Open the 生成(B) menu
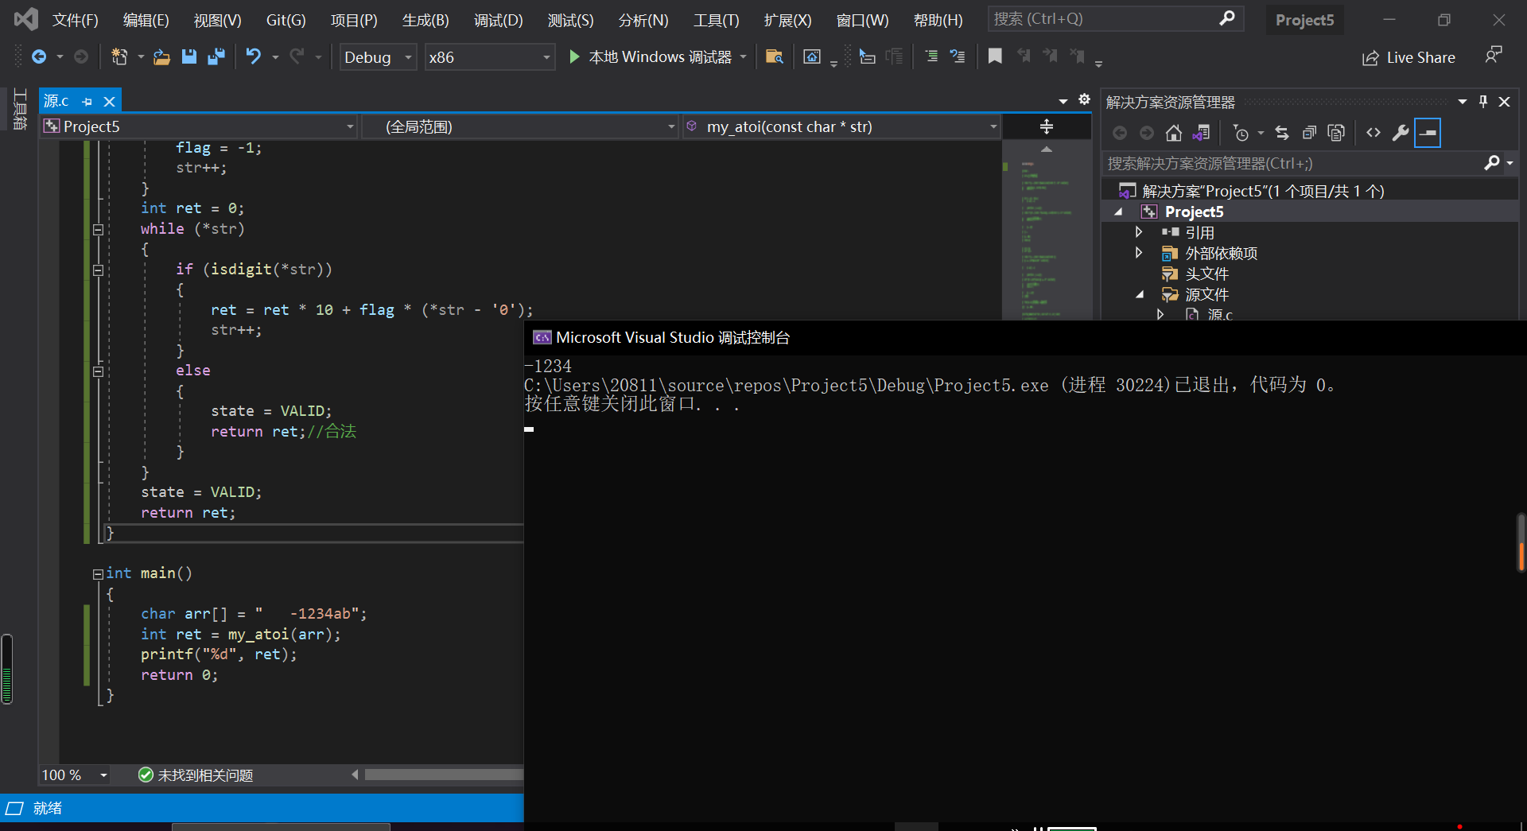Screen dimensions: 1527x831 point(425,20)
